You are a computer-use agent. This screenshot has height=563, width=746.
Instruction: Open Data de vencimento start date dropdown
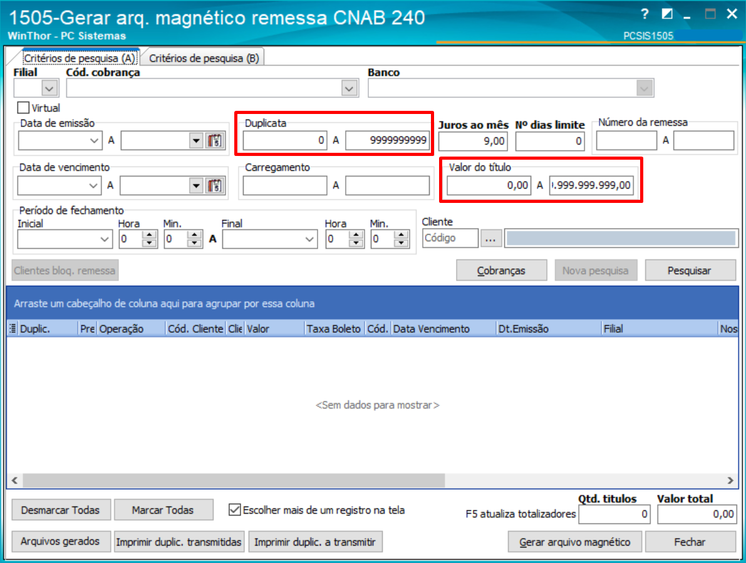(93, 185)
